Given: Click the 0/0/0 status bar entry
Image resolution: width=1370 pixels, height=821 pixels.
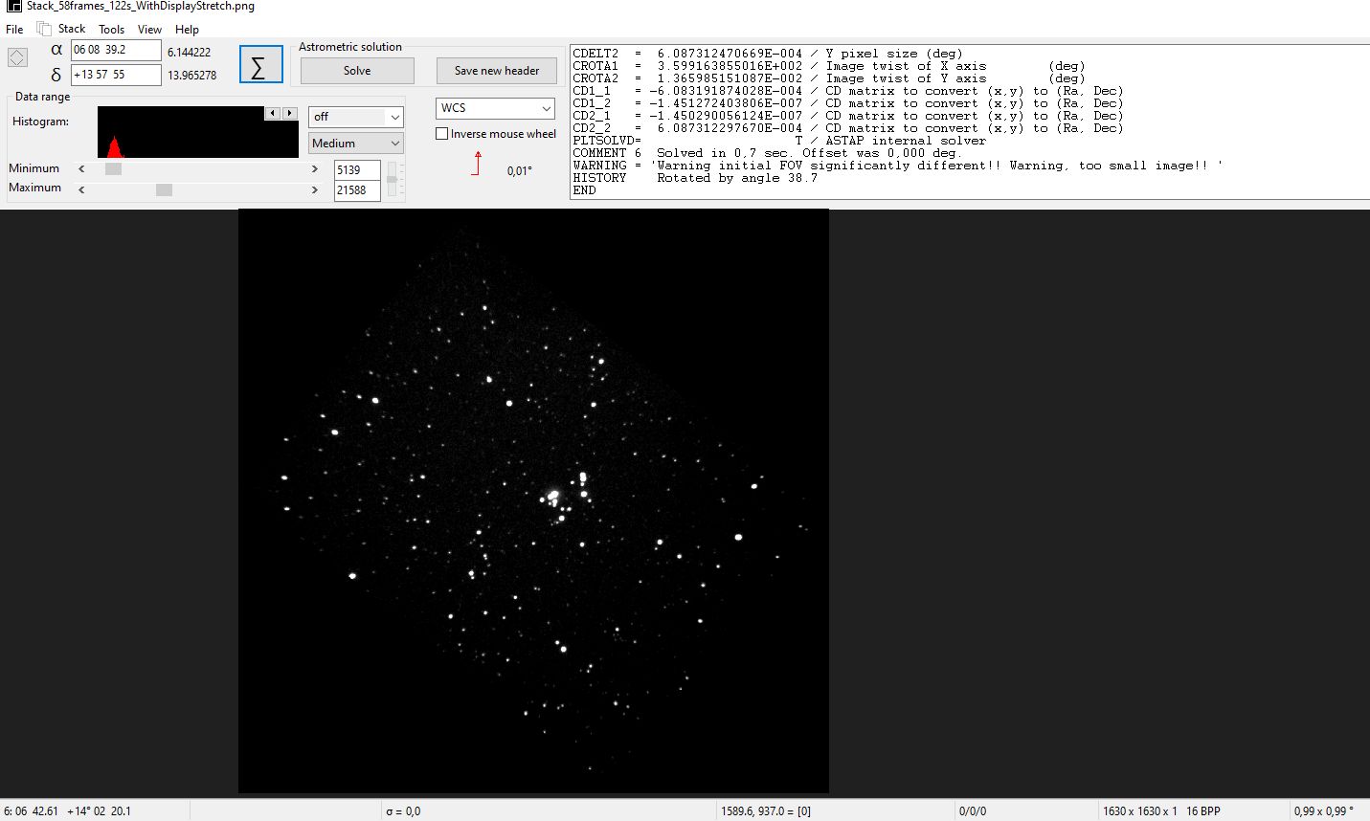Looking at the screenshot, I should 973,811.
